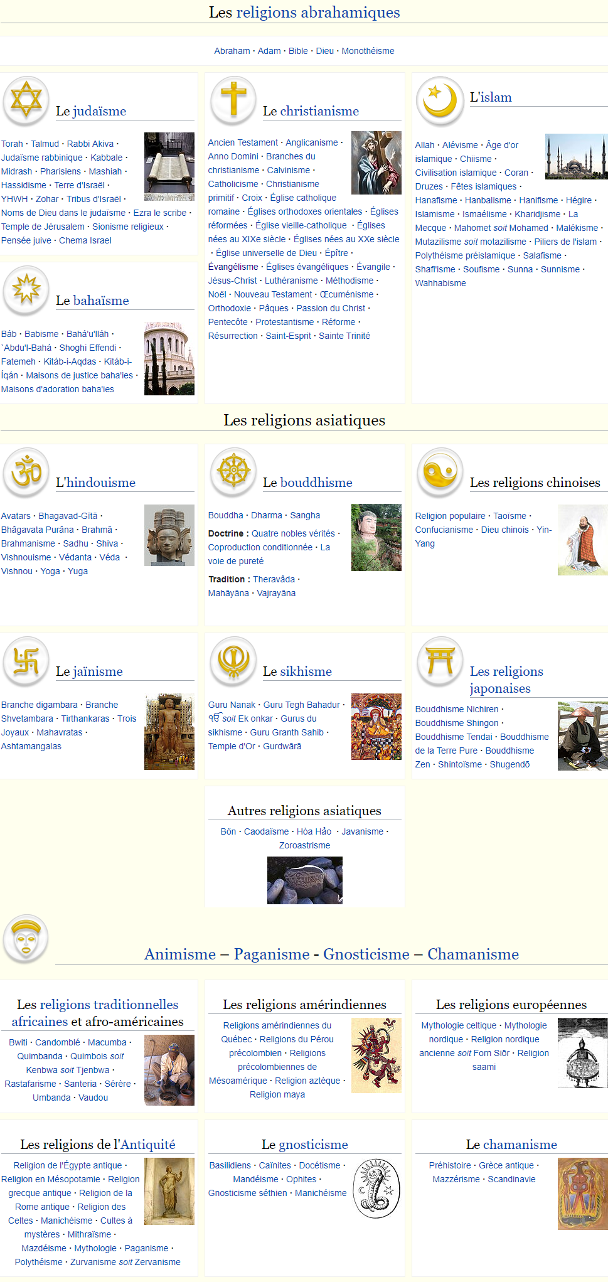Click the yin-yang Chinese religions icon
Screen dimensions: 608x1282
click(440, 472)
